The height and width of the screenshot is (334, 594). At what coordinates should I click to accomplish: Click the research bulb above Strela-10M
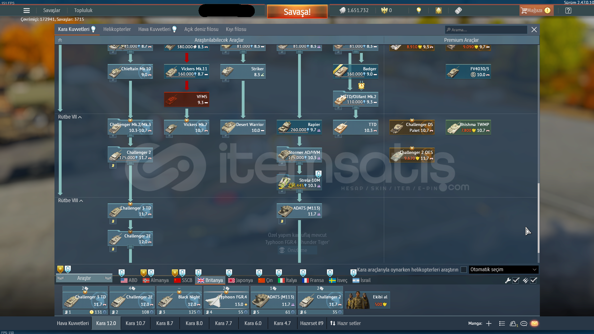pyautogui.click(x=318, y=174)
